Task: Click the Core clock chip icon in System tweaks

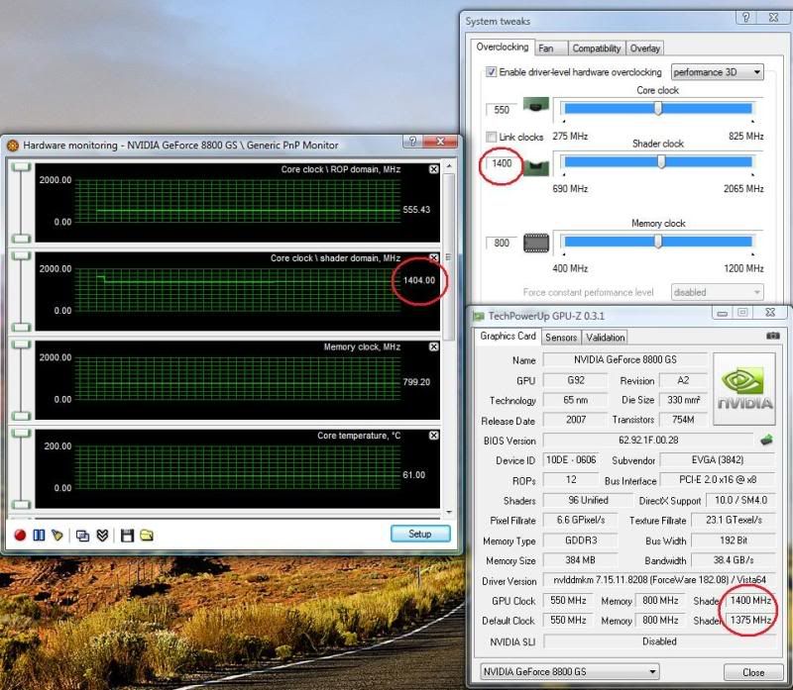Action: coord(536,105)
